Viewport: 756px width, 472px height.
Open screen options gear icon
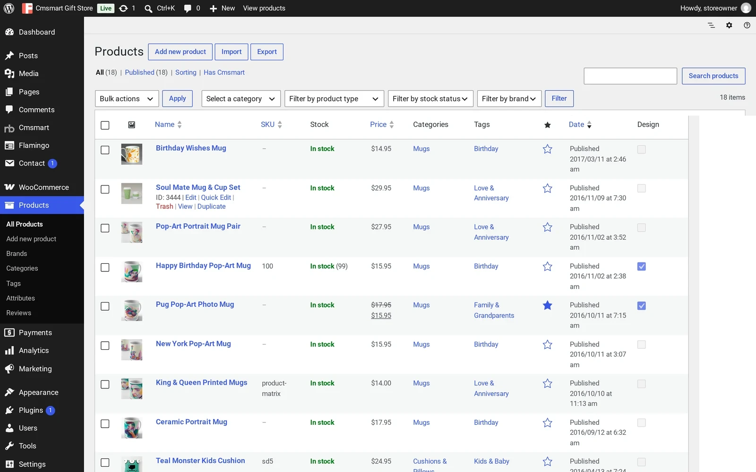pyautogui.click(x=729, y=25)
